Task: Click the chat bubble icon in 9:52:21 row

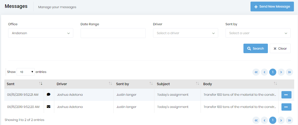Action: tap(49, 94)
